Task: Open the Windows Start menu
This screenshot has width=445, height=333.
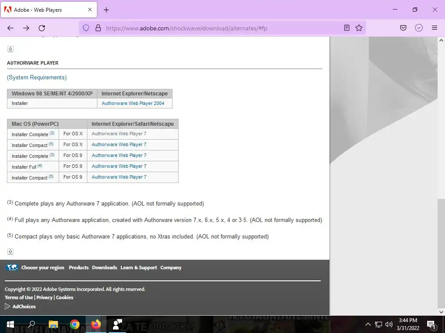Action: pyautogui.click(x=10, y=324)
